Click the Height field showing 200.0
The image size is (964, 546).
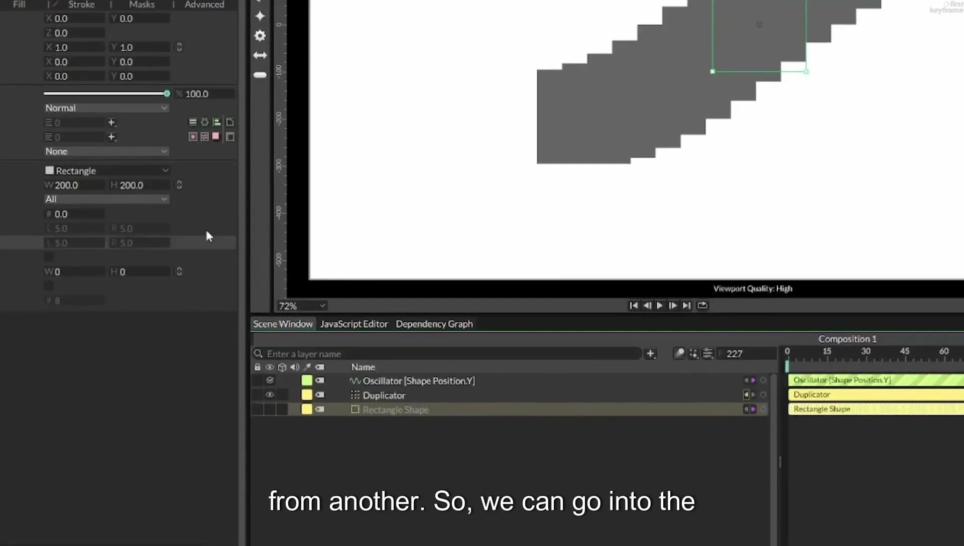[x=140, y=185]
